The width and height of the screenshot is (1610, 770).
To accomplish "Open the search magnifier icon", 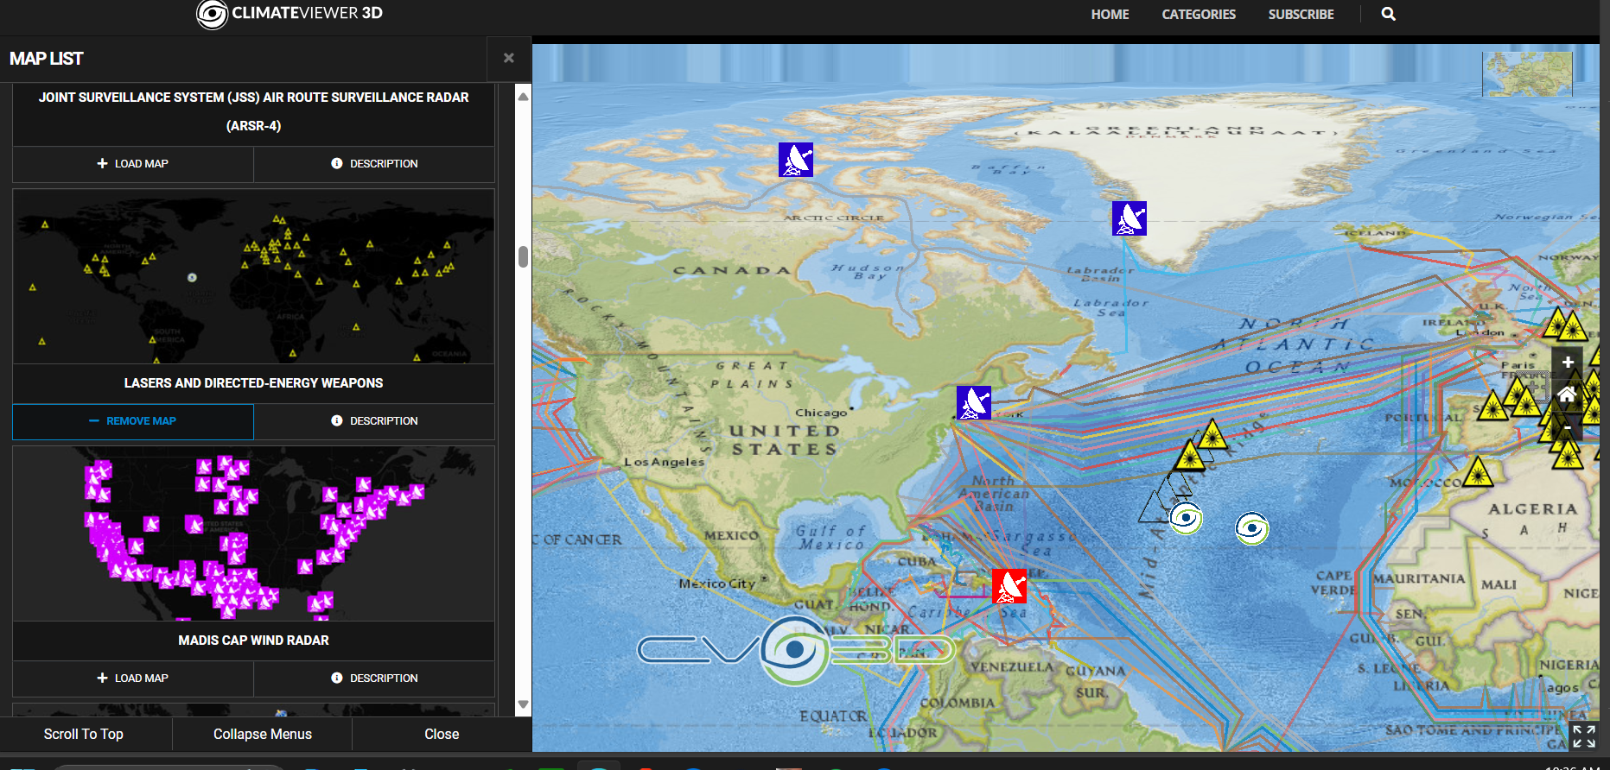I will [1388, 14].
